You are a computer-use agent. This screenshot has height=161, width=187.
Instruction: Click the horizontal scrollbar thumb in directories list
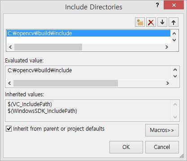tap(48, 47)
